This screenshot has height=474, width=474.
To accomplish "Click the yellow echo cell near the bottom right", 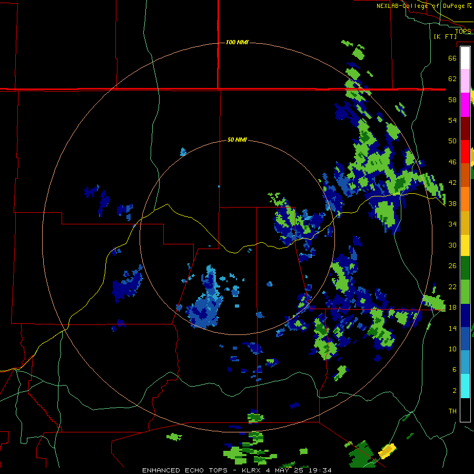I will coord(387,451).
